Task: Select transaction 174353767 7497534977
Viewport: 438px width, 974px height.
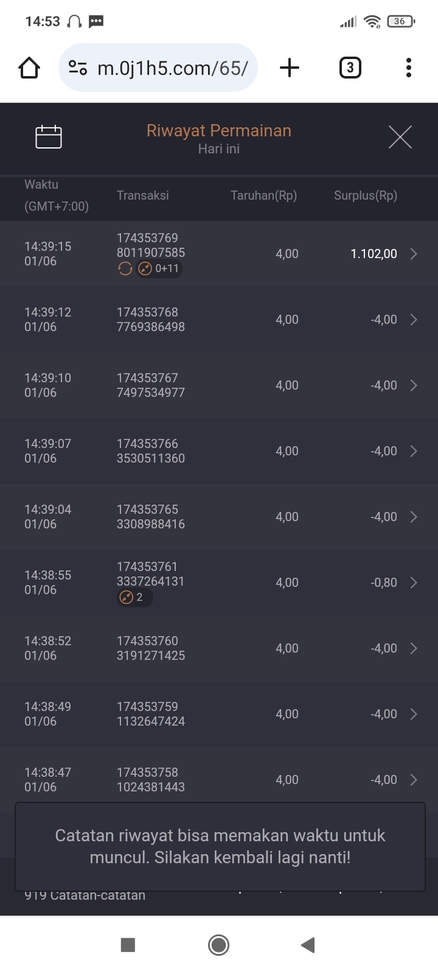Action: click(151, 385)
